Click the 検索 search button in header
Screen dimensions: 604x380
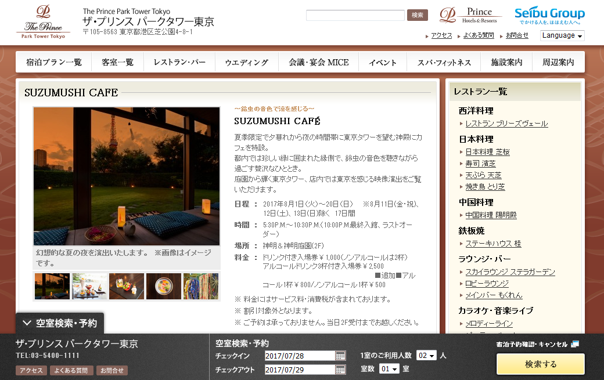(418, 15)
